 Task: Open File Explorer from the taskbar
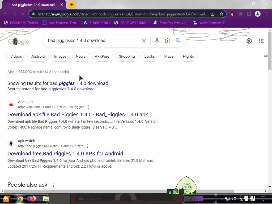pos(46,199)
